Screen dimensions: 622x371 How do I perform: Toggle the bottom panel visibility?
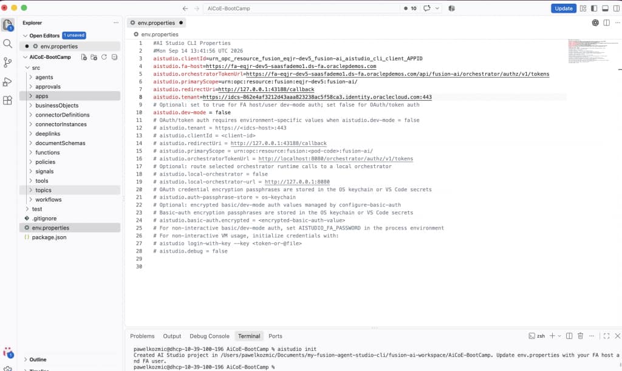pos(605,9)
